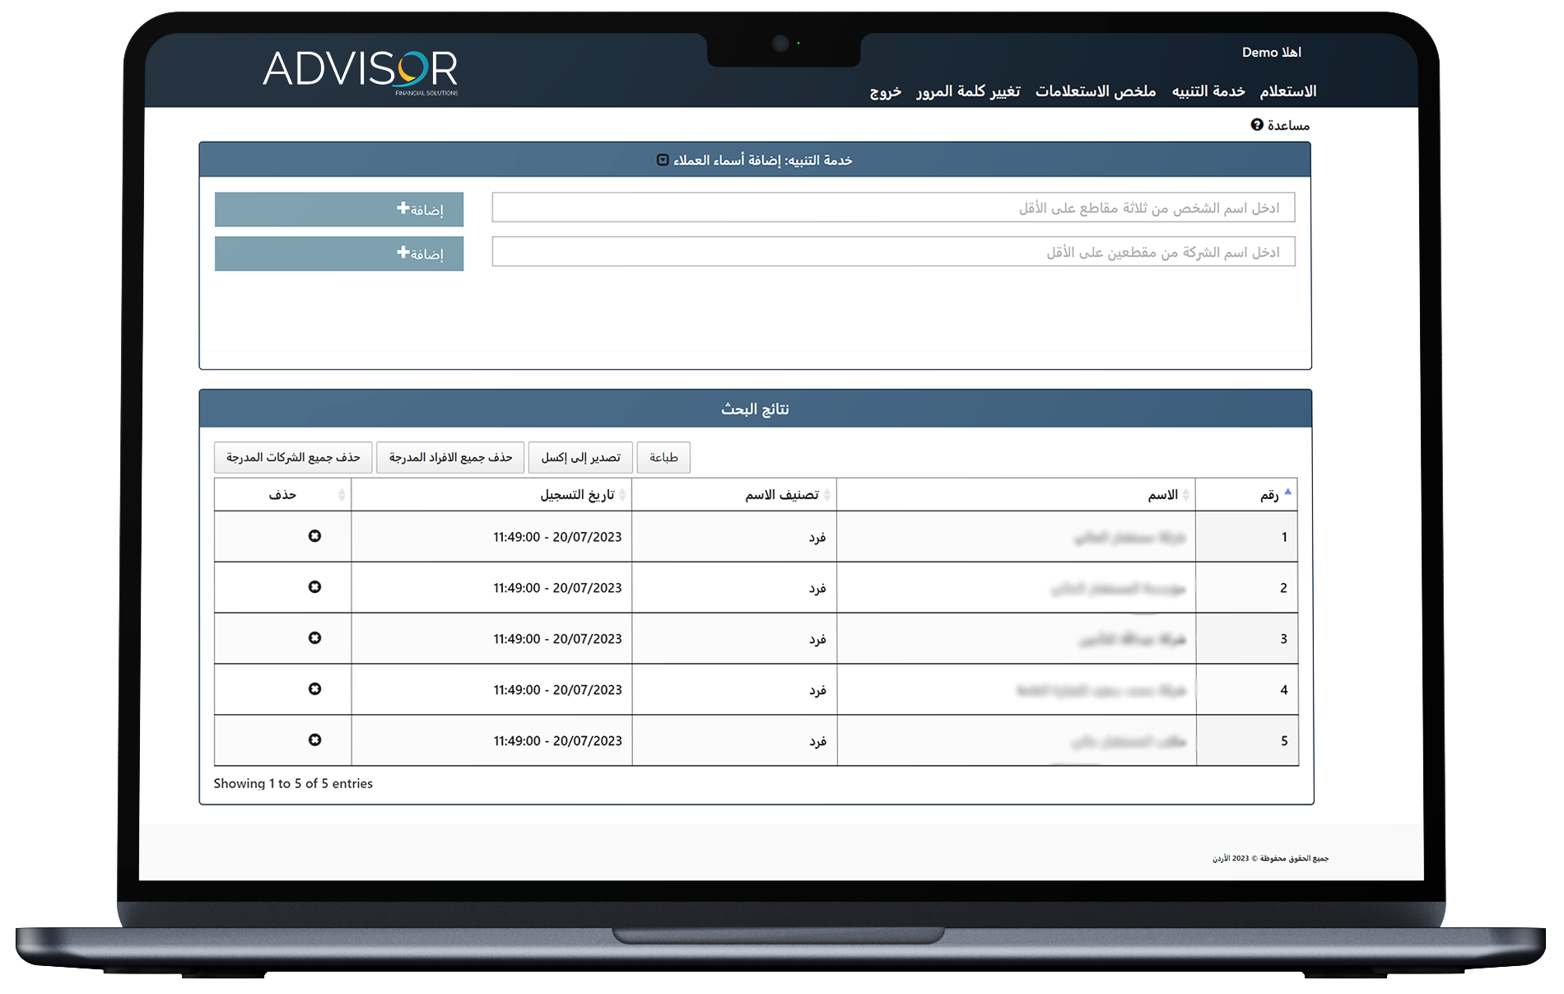Viewport: 1564px width, 994px height.
Task: Click فرد classification in row 2
Action: click(817, 588)
